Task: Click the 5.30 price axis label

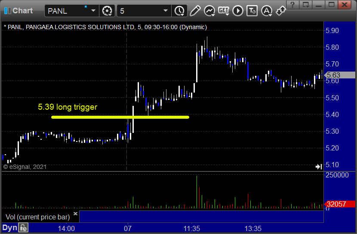Action: coord(332,132)
